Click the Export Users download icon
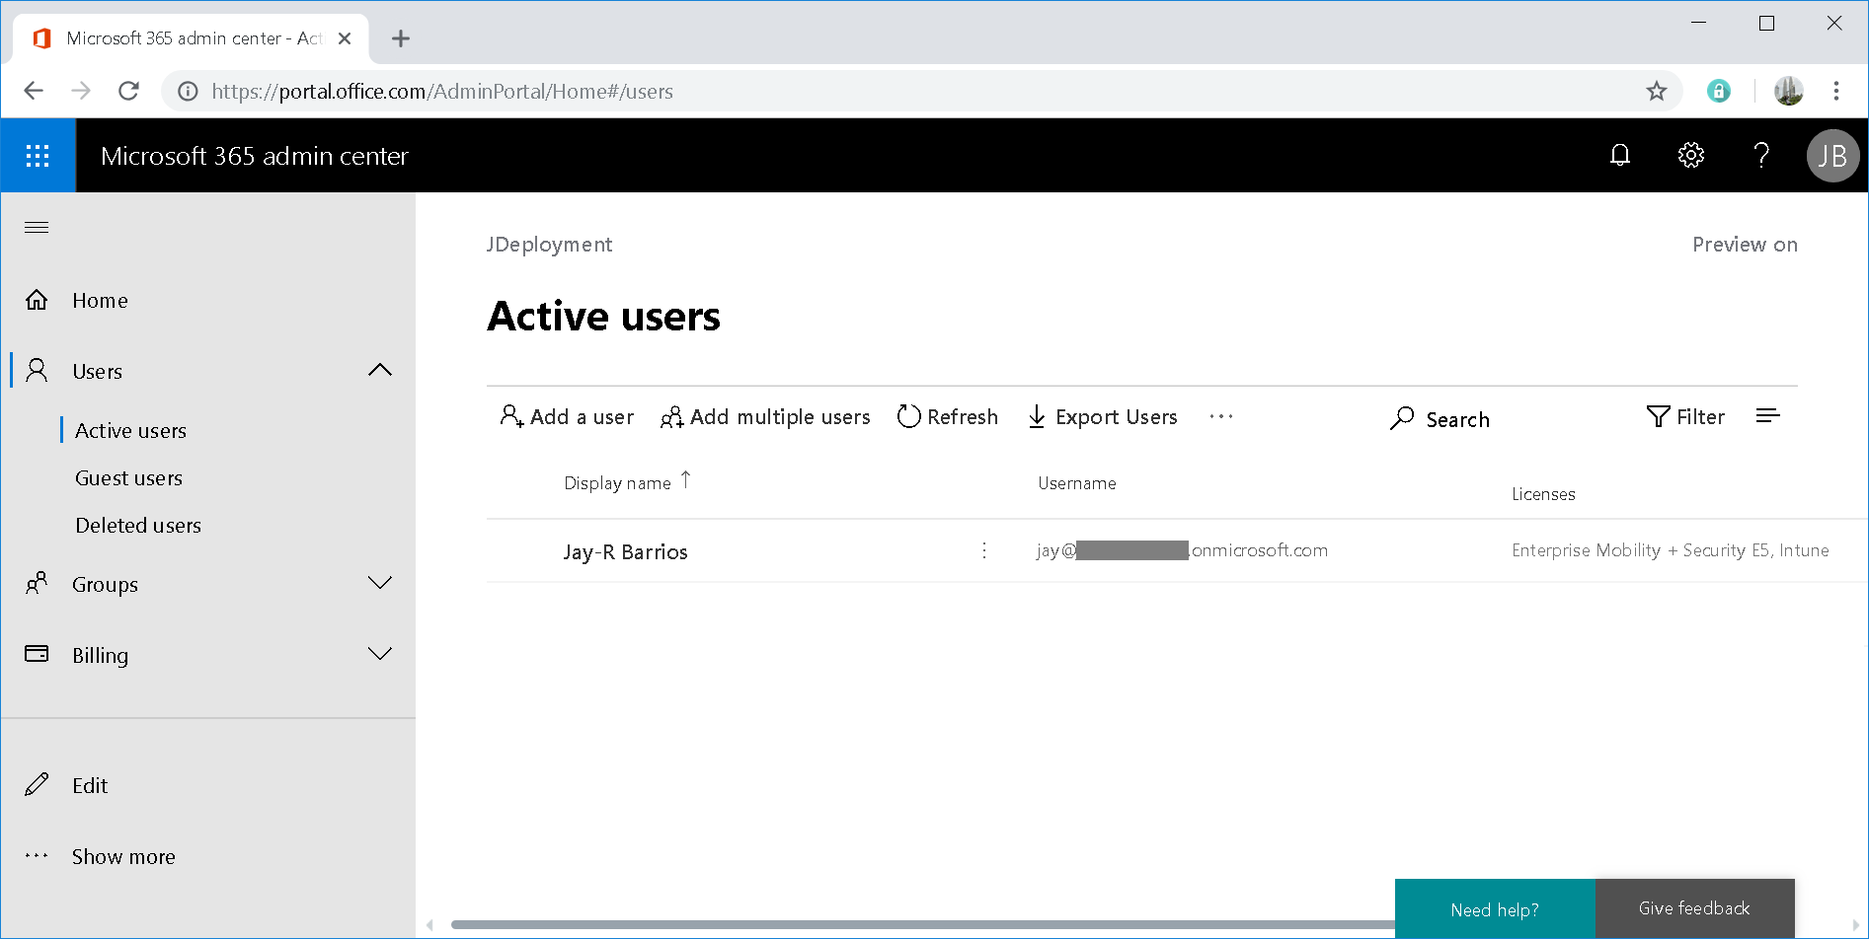Screen dimensions: 1869x939 coord(1037,416)
